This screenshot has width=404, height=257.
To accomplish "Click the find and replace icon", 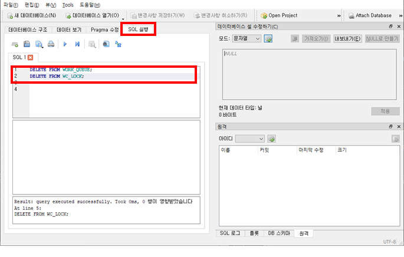I will point(119,44).
